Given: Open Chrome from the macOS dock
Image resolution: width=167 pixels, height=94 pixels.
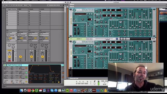Looking at the screenshot, I should (x=33, y=90).
